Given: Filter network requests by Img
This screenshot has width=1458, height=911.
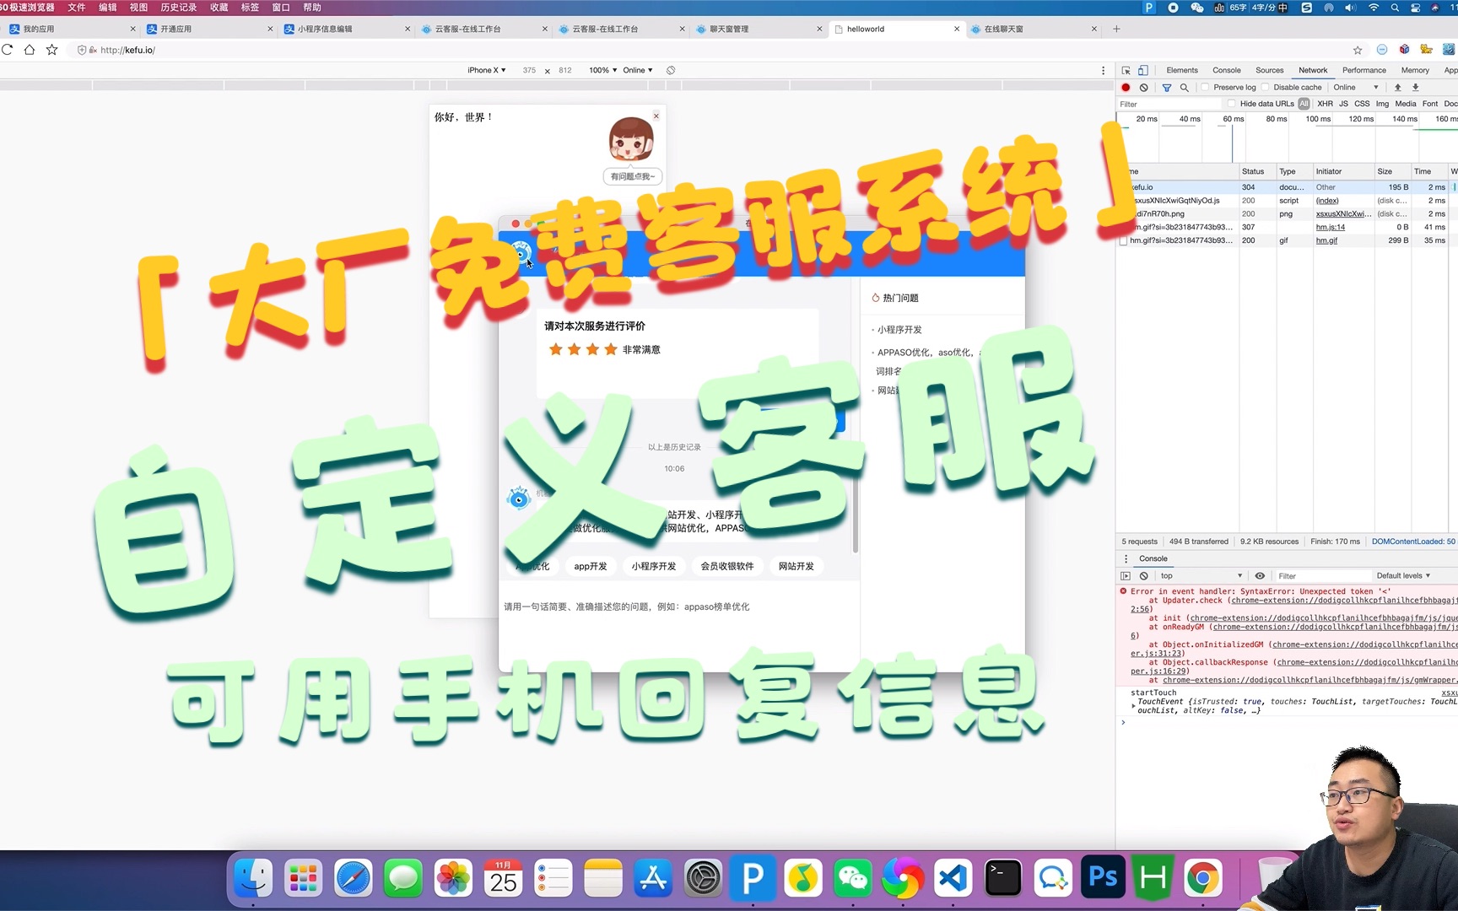Looking at the screenshot, I should pos(1382,104).
